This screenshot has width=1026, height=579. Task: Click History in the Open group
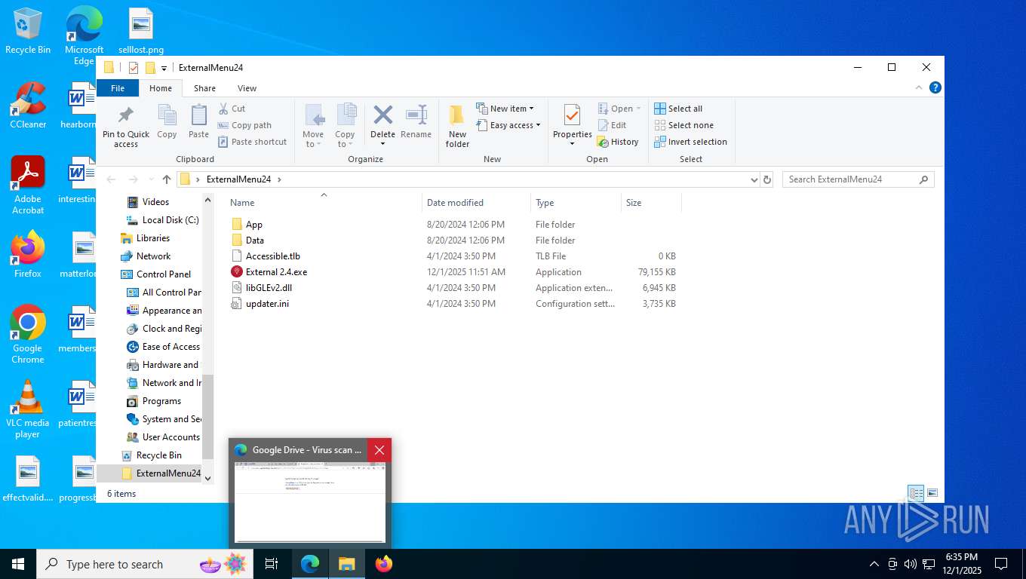[617, 142]
